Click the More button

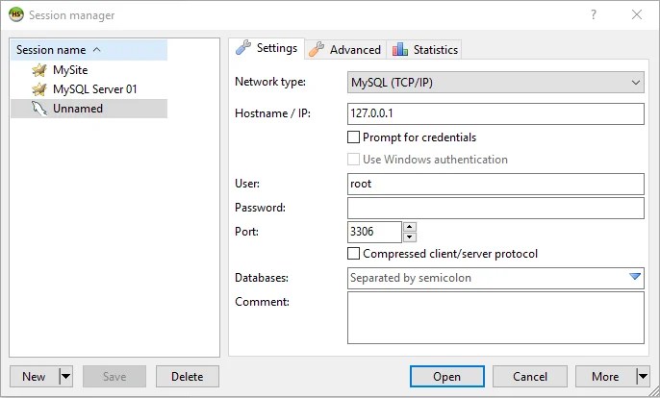point(606,376)
